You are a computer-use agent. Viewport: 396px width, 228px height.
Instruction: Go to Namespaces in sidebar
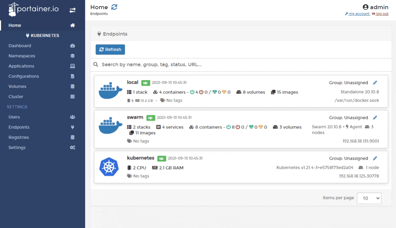[22, 56]
